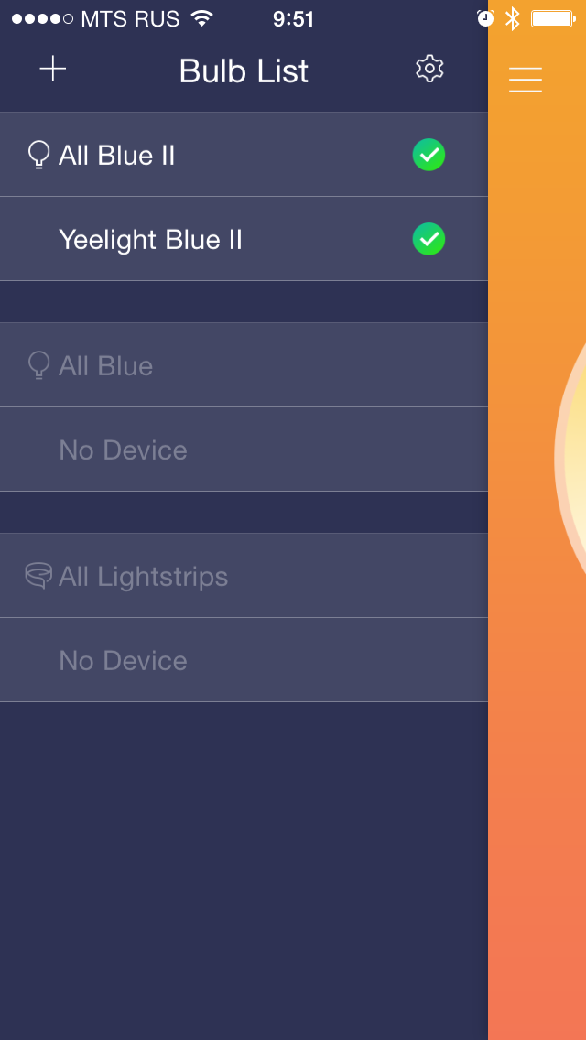Select the All Lightstrips group label

pyautogui.click(x=144, y=577)
